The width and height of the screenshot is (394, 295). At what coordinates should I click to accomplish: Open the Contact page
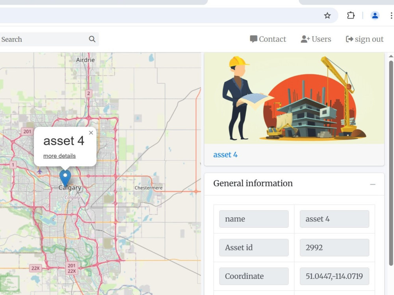pos(268,39)
